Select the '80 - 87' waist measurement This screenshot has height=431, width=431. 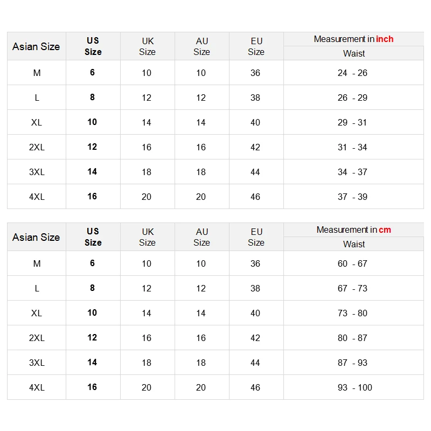(x=353, y=338)
